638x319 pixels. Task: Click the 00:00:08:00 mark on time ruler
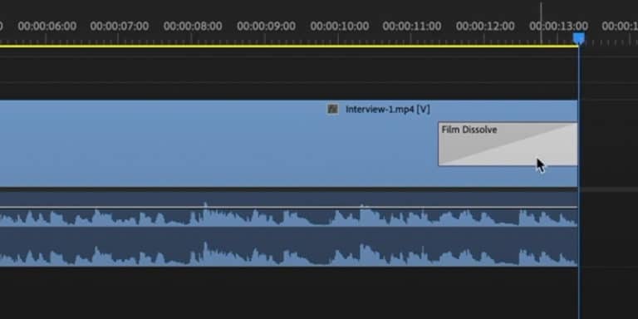tap(193, 27)
